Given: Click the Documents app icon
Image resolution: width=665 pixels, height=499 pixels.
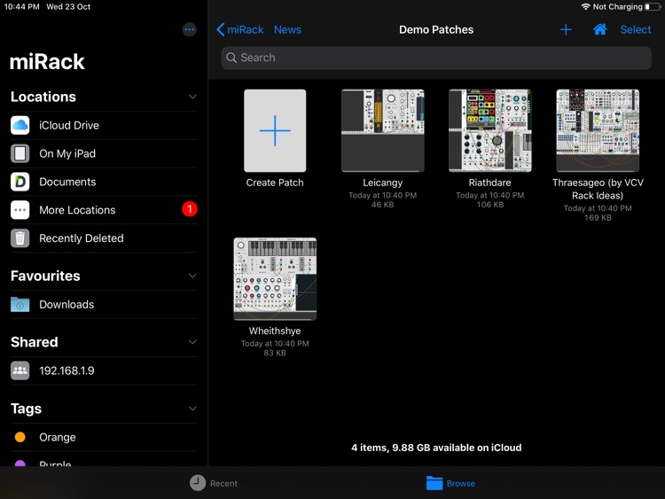Looking at the screenshot, I should [x=20, y=182].
